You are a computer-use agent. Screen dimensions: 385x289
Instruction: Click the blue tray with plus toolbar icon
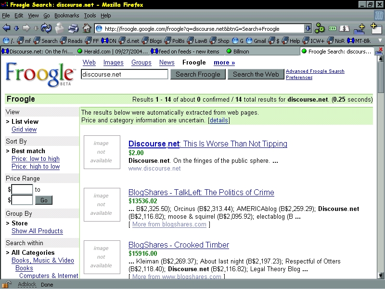(359, 28)
